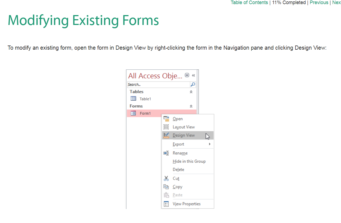
Task: Click the Open icon in context menu
Action: 166,119
